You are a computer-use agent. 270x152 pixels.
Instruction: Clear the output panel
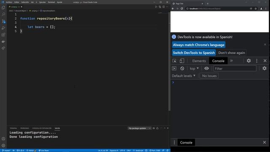coord(154,128)
